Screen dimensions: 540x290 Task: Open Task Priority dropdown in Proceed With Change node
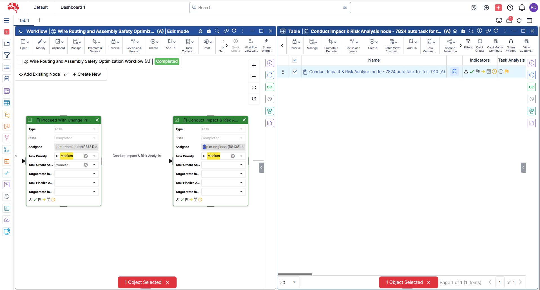(x=94, y=156)
